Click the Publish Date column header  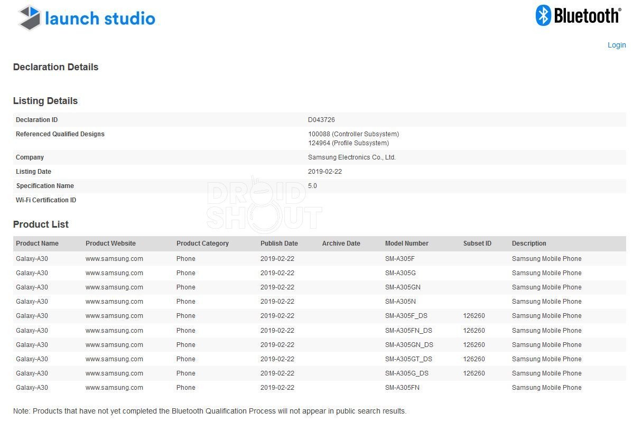279,243
